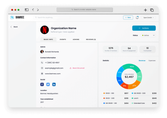Open the BAMREC logo home
Viewport: 167px width, 118px height.
click(17, 17)
